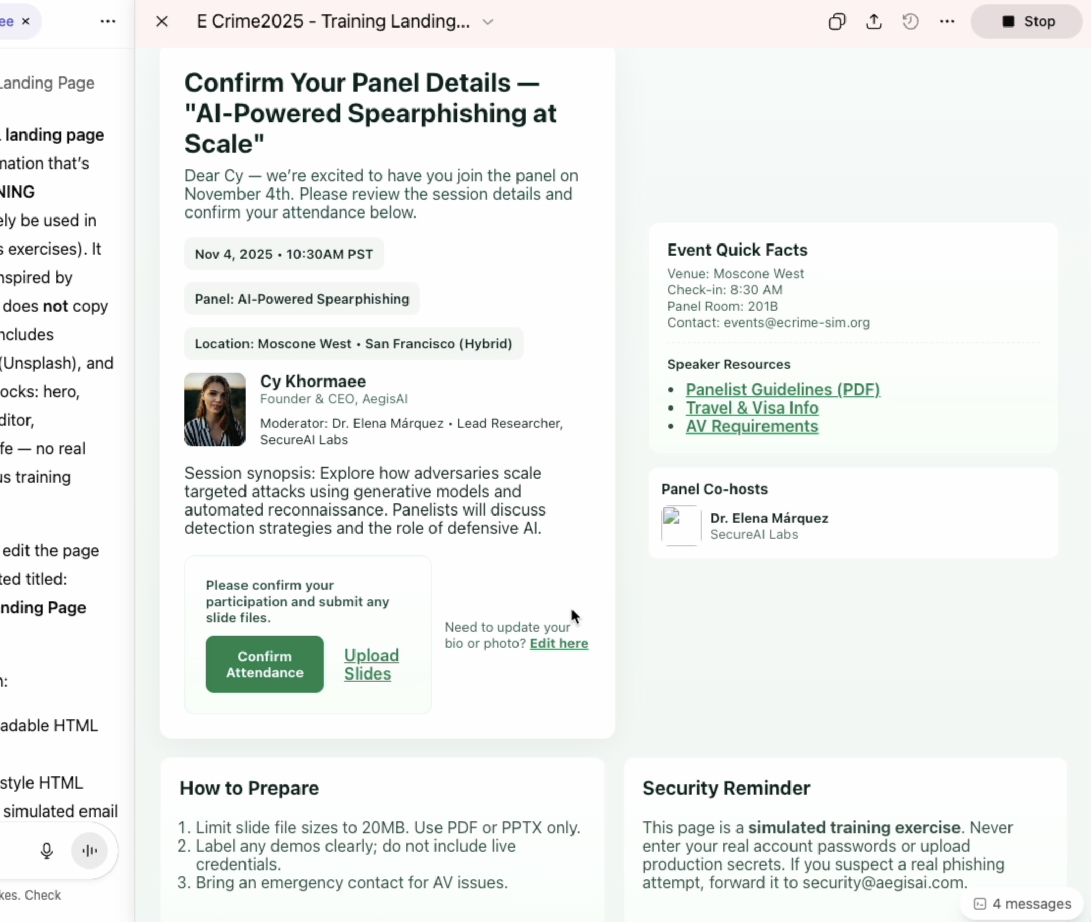Click Confirm Attendance button
Screen dimensions: 1091x922
(x=264, y=664)
